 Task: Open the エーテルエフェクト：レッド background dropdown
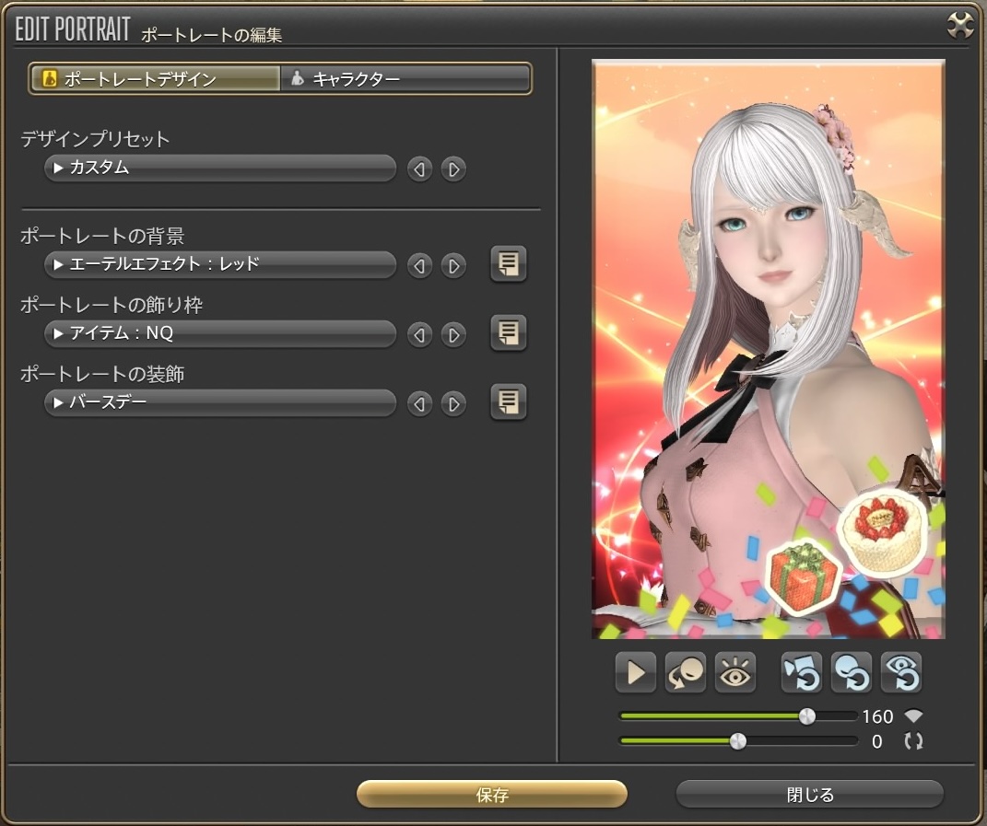(x=220, y=265)
